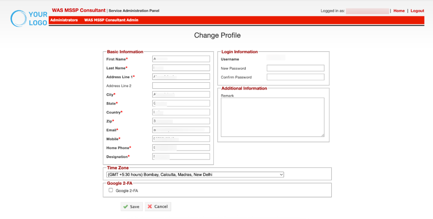433x219 pixels.
Task: Click the Service Administration Panel text
Action: (x=134, y=11)
